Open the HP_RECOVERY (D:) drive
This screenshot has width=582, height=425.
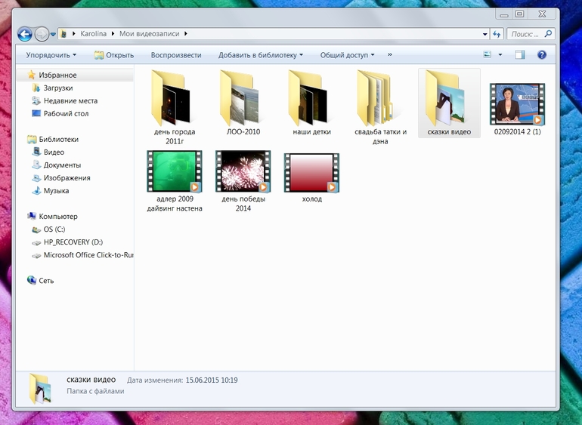[x=73, y=242]
